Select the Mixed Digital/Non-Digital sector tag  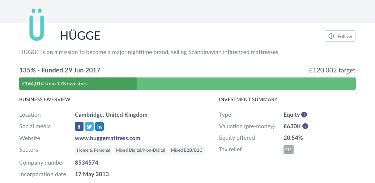[141, 150]
